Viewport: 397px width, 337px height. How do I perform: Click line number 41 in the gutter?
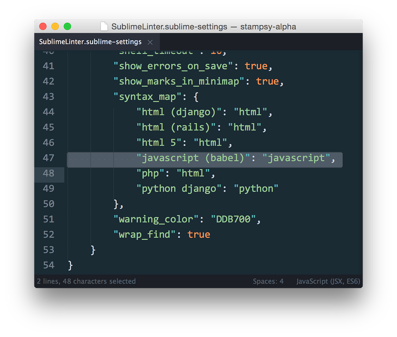tap(48, 66)
